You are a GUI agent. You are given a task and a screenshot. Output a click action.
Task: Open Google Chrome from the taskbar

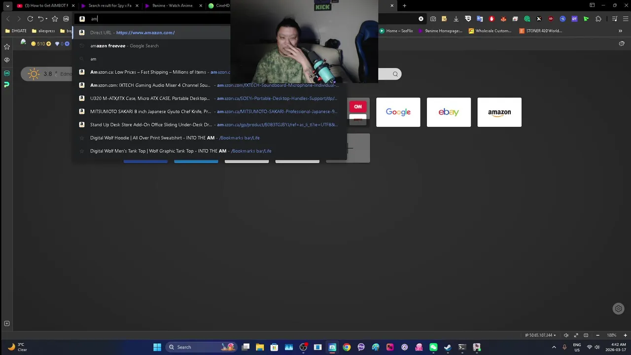tap(347, 347)
